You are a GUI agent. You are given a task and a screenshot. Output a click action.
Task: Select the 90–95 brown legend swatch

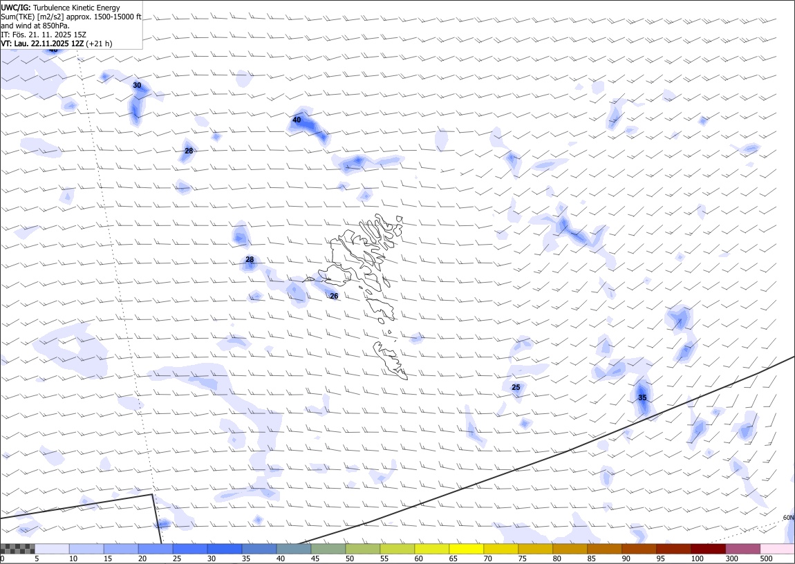[x=638, y=549]
